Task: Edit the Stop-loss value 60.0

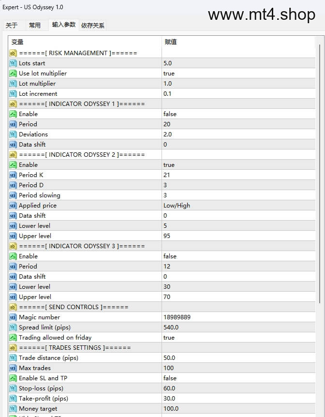Action: [x=238, y=388]
